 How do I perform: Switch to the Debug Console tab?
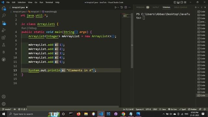pyautogui.click(x=181, y=7)
